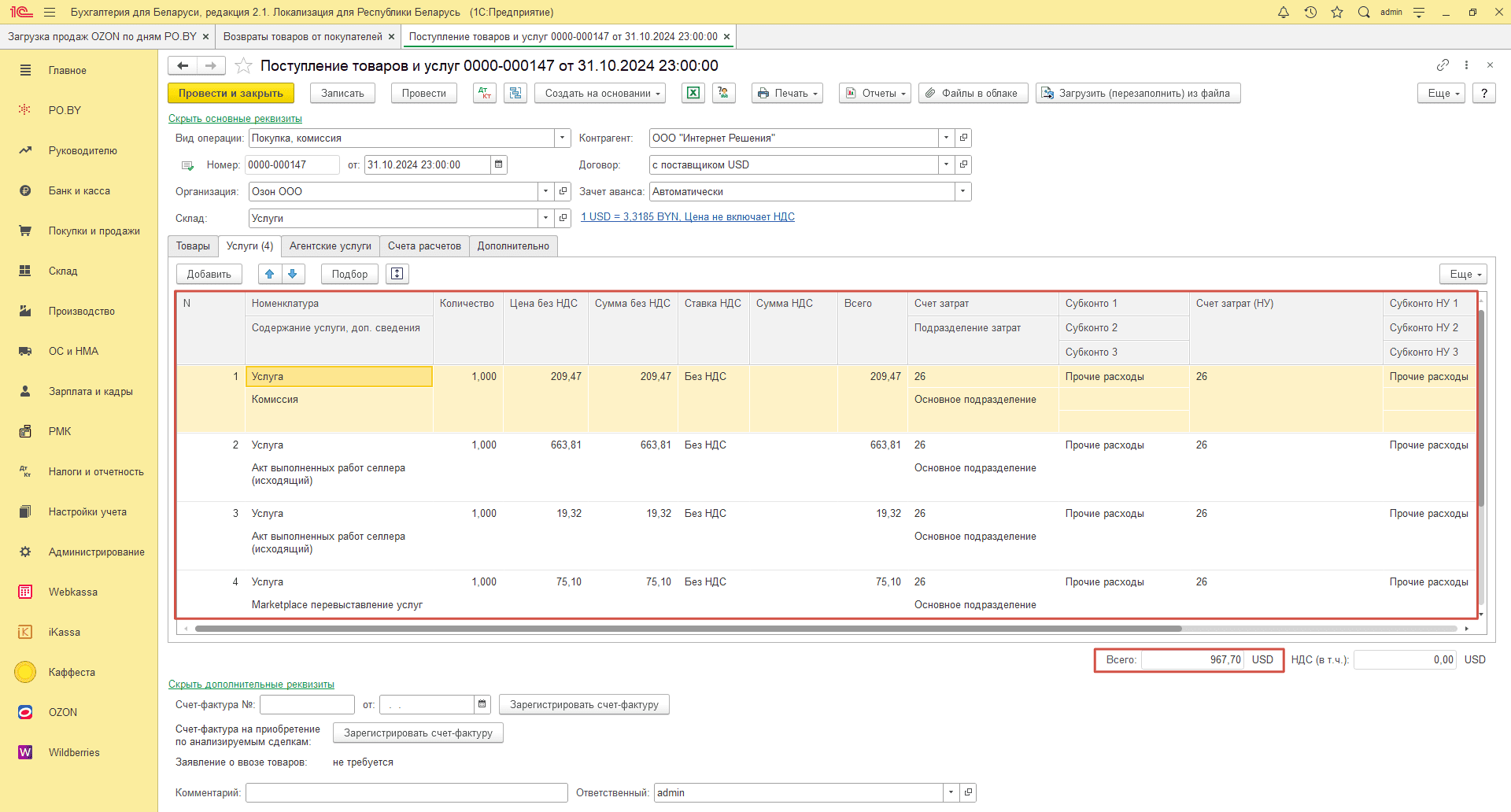Click the Комментарий input field
1511x812 pixels.
click(x=406, y=792)
